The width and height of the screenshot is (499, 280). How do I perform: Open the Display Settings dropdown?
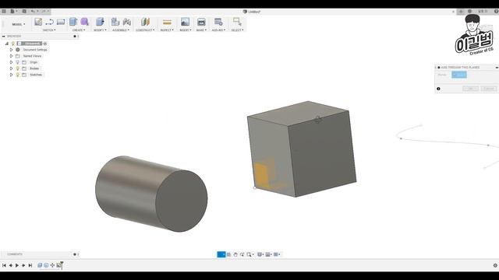coord(260,254)
